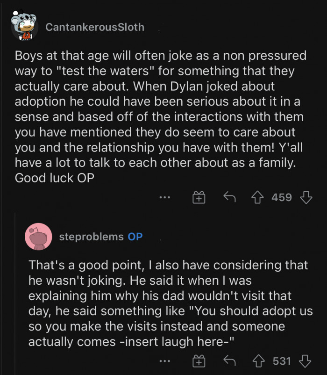Open the ellipsis menu on CantankerousSloth's comment
Viewport: 327px width, 375px height.
[x=164, y=197]
